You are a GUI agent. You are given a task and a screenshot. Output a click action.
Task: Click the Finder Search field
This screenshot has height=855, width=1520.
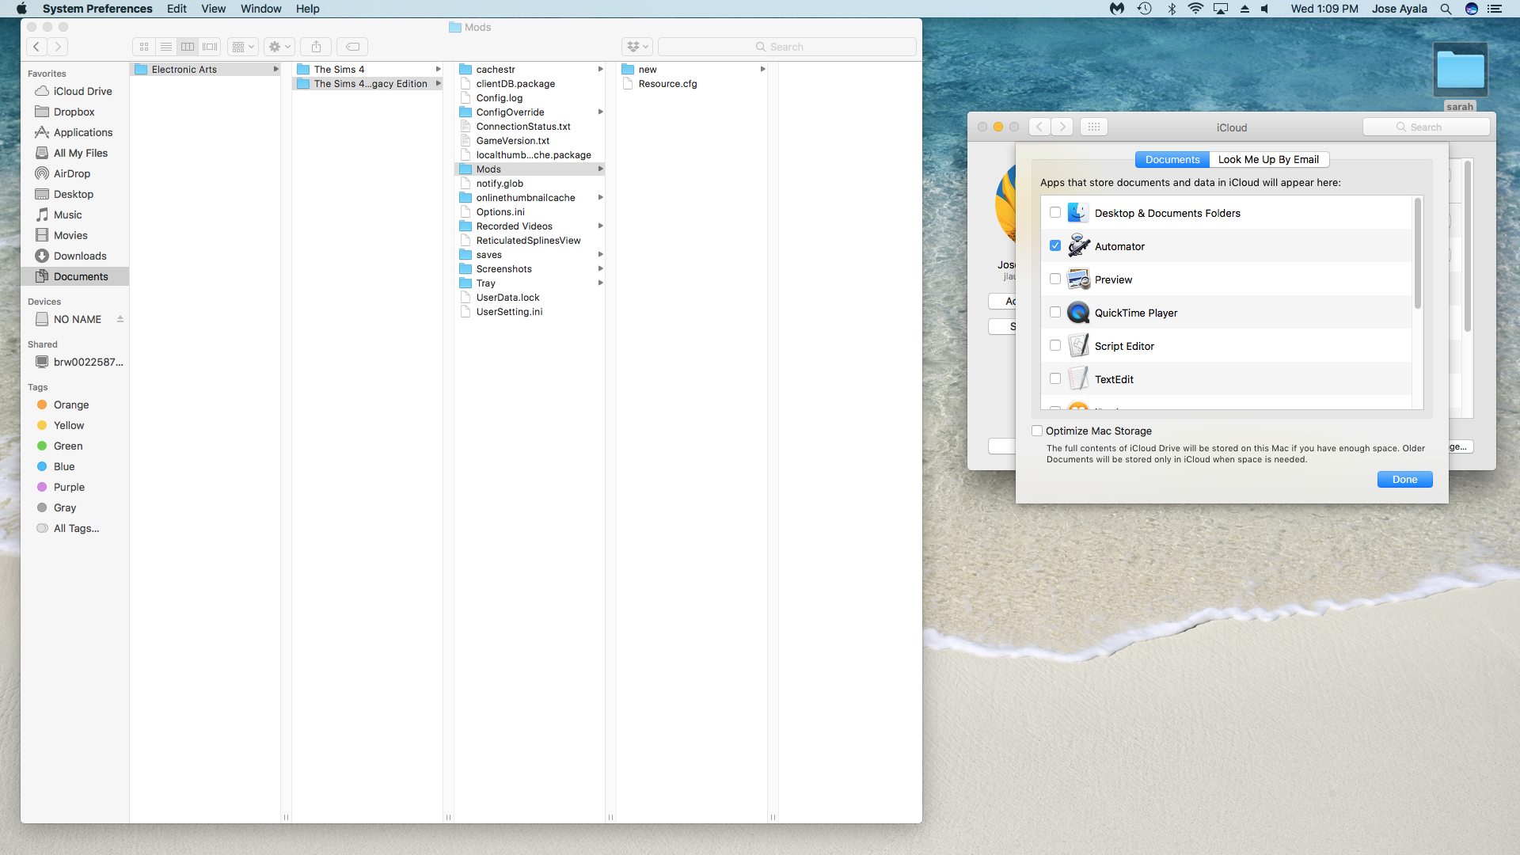tap(787, 47)
